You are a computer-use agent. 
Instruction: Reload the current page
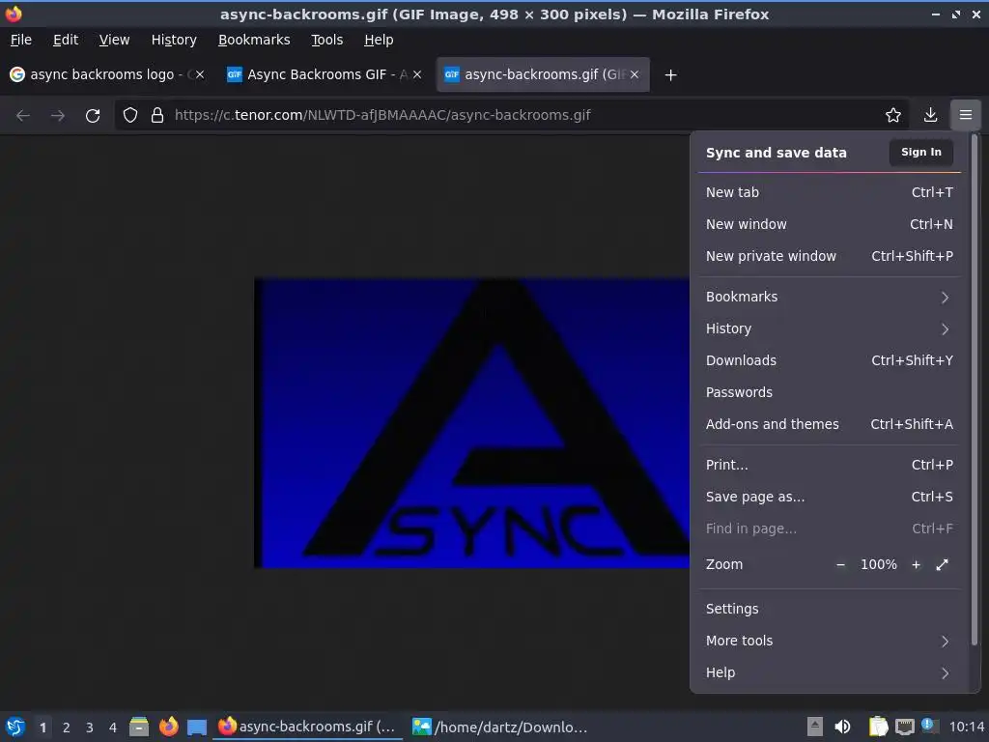pos(93,116)
